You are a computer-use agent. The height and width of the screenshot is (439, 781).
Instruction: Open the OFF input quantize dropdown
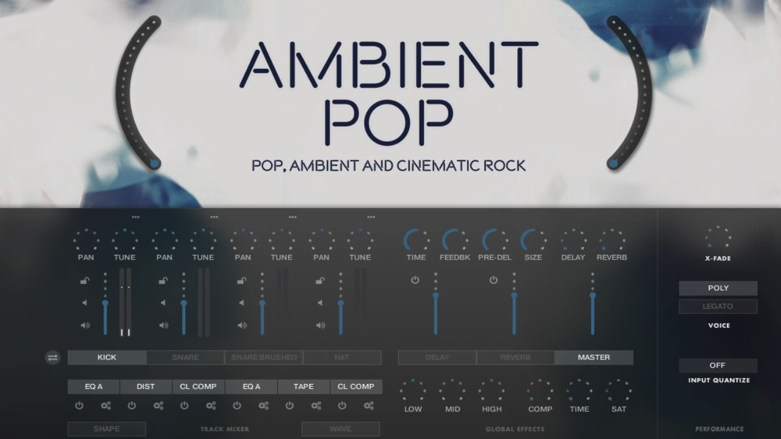718,365
